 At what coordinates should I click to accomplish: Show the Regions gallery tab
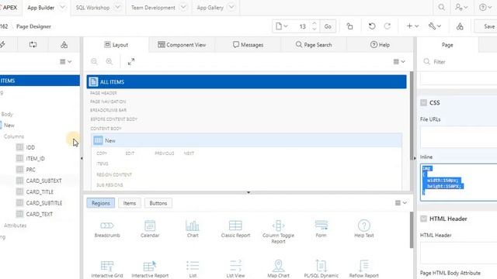coord(101,203)
